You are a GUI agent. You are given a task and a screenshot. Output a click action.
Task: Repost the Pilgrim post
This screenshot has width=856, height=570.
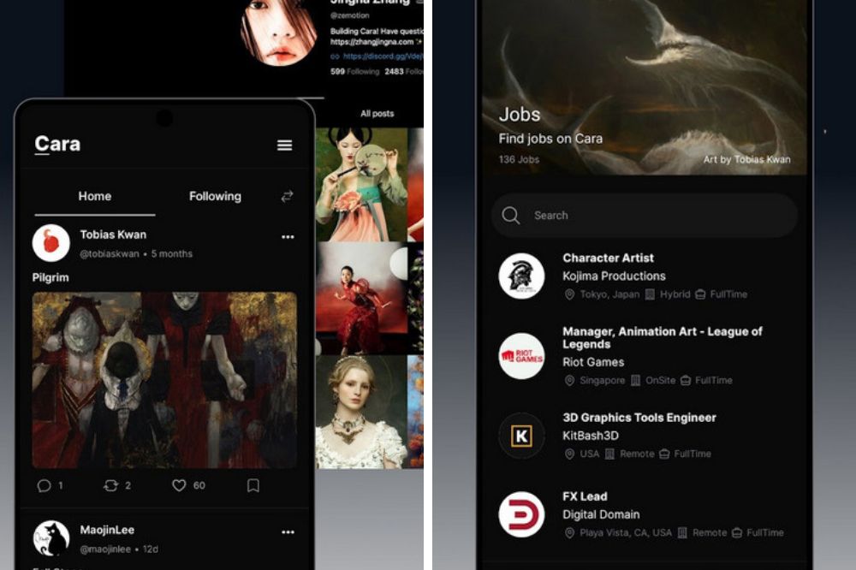pos(110,485)
